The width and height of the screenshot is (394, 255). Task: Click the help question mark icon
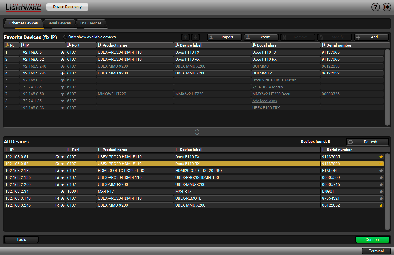(375, 7)
